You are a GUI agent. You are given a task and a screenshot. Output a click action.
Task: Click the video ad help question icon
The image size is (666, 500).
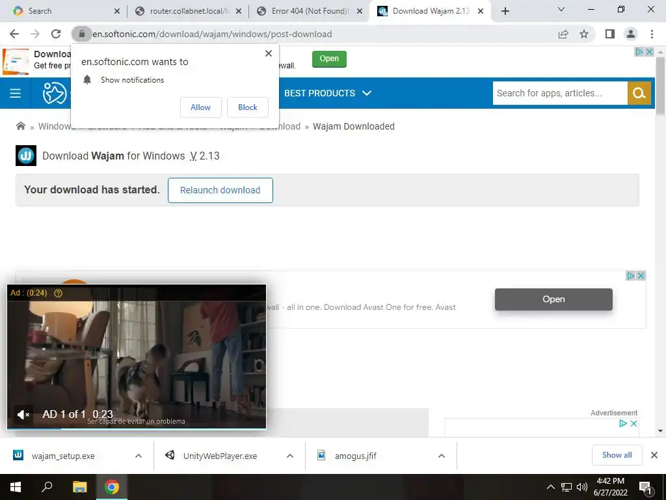click(x=58, y=293)
